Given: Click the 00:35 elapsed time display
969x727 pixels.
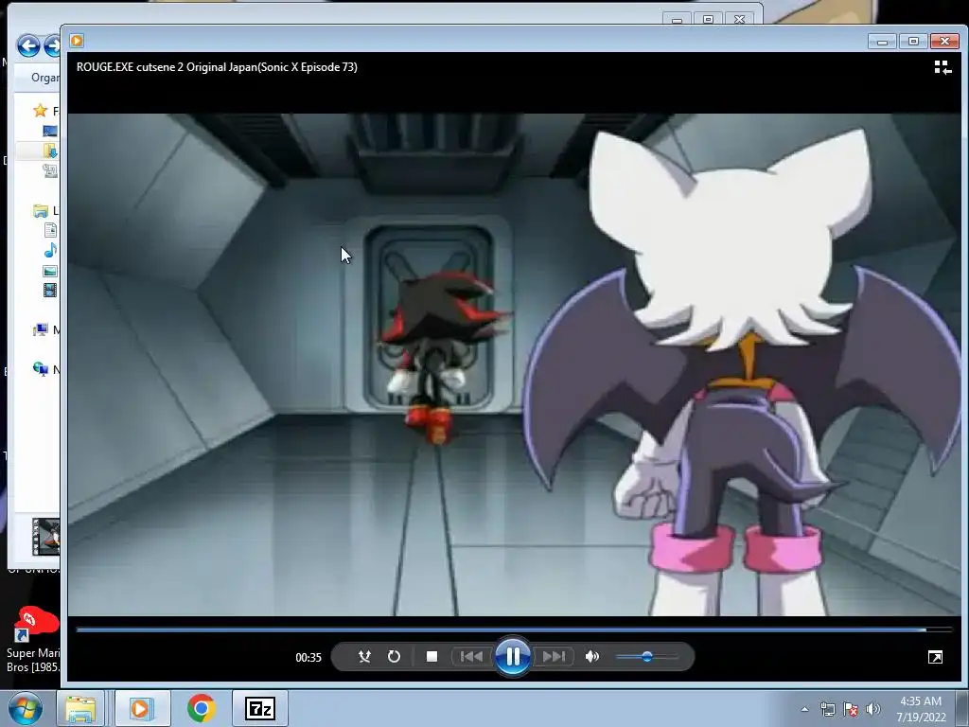Looking at the screenshot, I should [308, 657].
